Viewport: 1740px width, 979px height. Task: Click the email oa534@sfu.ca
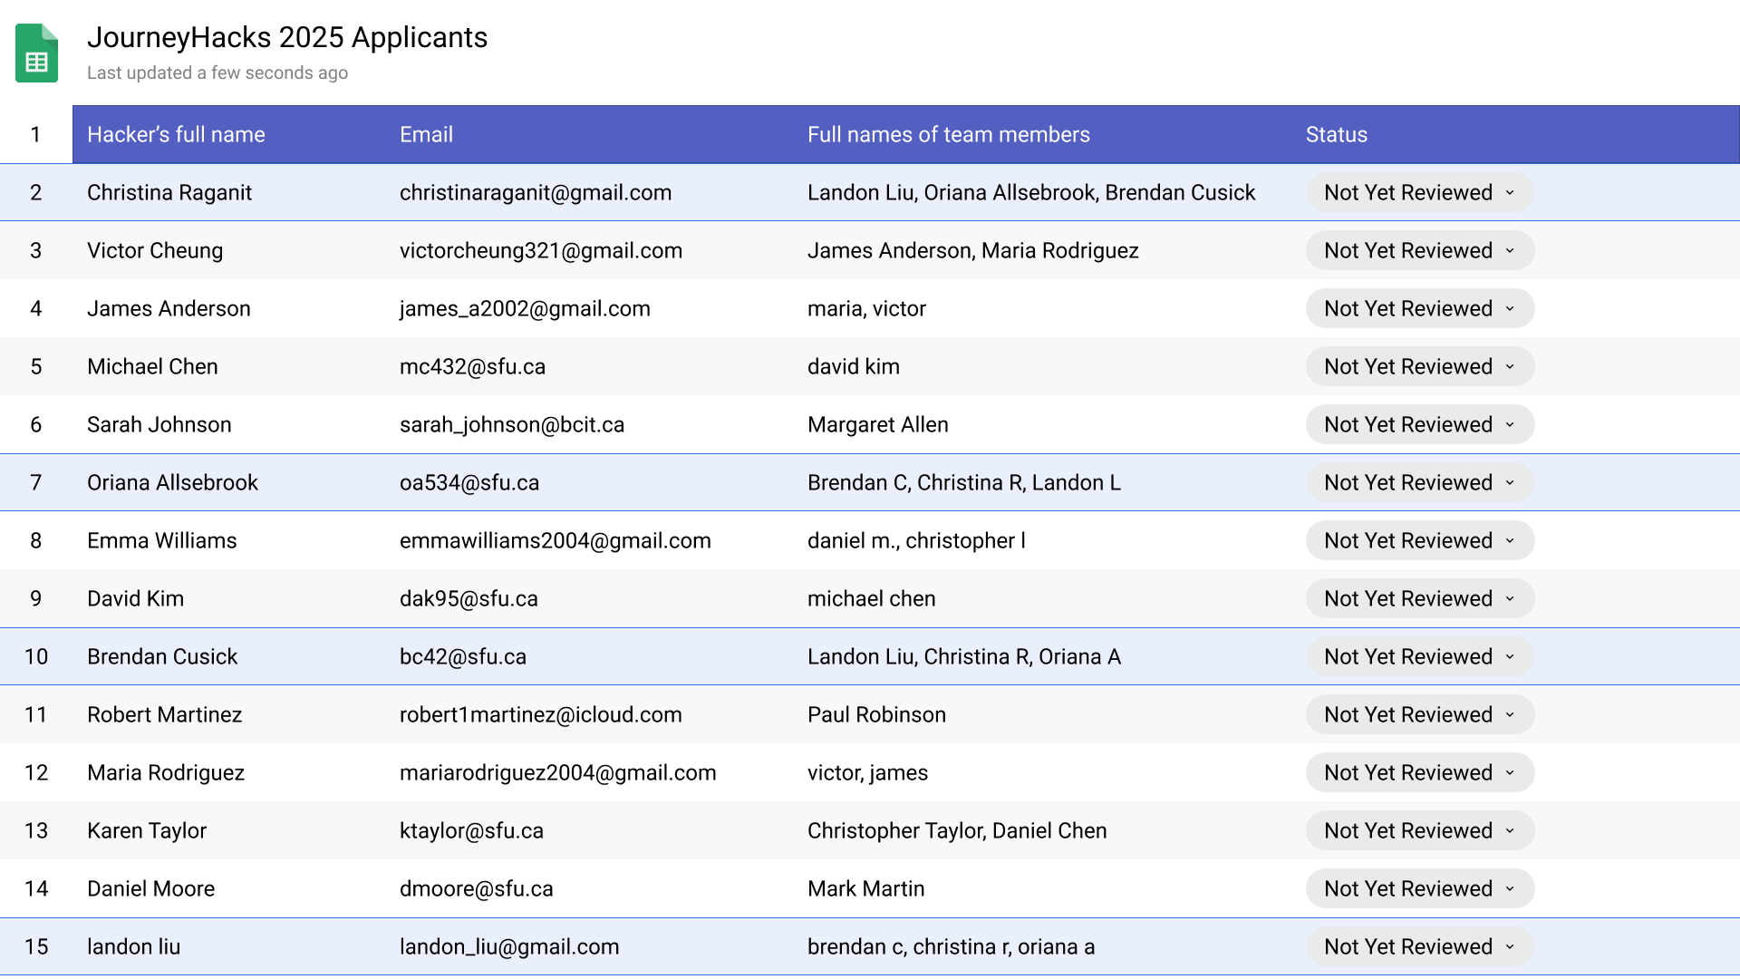pos(469,482)
